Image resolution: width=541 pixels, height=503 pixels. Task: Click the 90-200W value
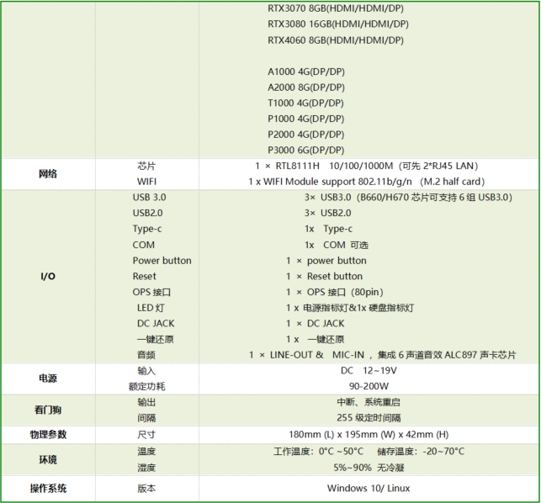tap(369, 386)
